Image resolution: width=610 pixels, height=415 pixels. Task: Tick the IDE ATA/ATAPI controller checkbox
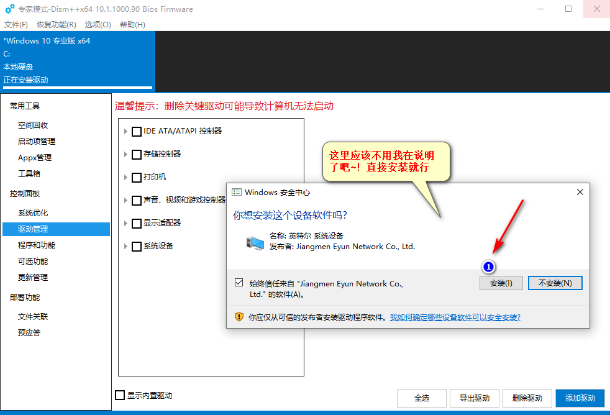[137, 131]
